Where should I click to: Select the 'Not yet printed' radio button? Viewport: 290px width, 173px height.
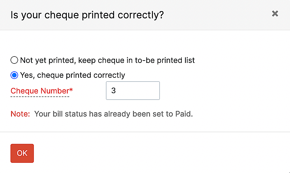[14, 60]
